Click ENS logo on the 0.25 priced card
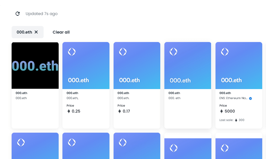The height and width of the screenshot is (159, 266). 72,52
